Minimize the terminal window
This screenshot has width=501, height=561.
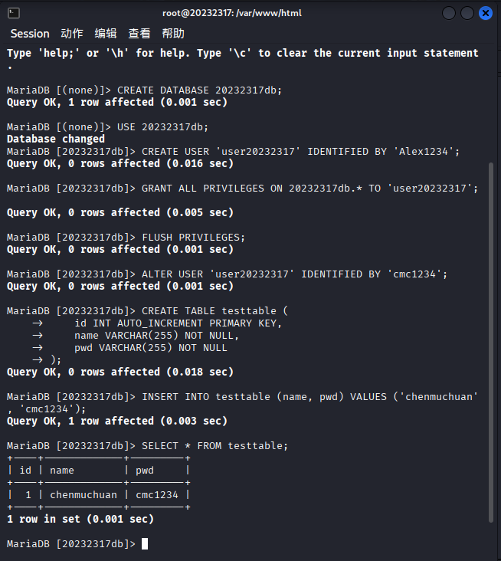pyautogui.click(x=449, y=13)
